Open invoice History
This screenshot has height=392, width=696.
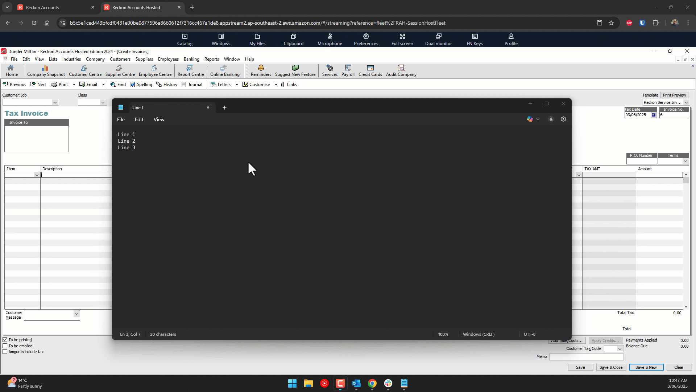[x=167, y=85]
